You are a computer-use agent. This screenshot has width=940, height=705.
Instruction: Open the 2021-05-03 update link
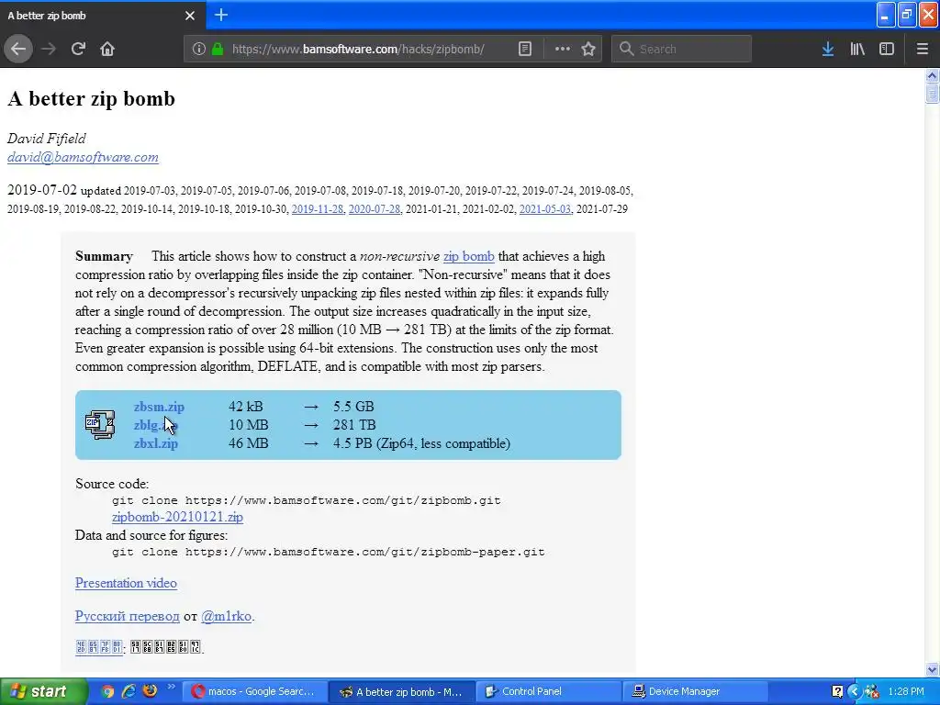(545, 209)
